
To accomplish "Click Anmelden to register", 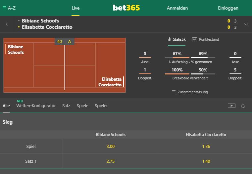I will (177, 8).
